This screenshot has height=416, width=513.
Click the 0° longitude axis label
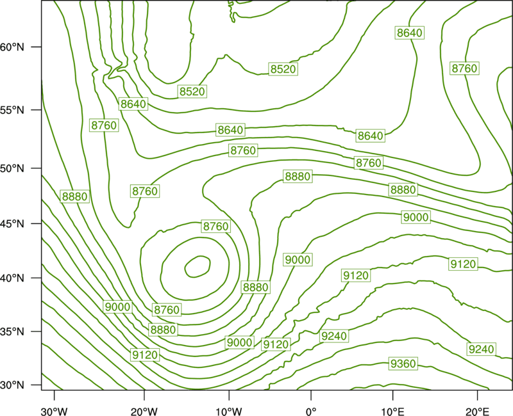pyautogui.click(x=311, y=412)
